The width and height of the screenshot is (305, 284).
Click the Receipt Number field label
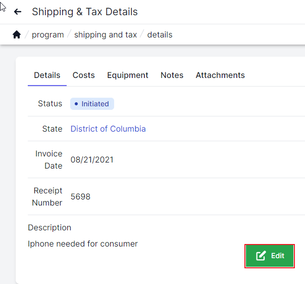47,197
